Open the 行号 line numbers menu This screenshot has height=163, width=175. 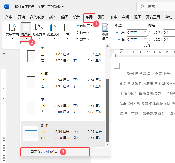[82, 33]
